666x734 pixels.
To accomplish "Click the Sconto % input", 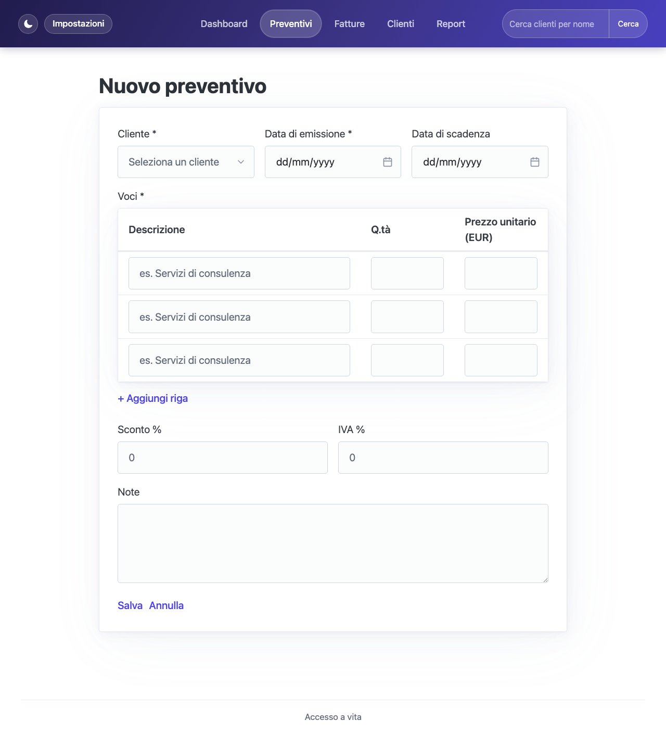I will click(x=223, y=458).
